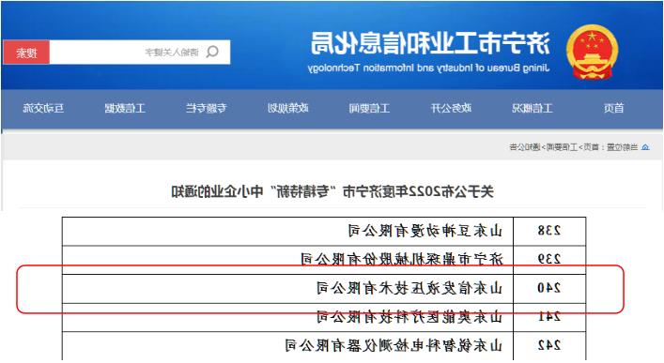Select company name 山东奥能医疗科技有限公司
Screen dimensions: 664x363
[409, 317]
